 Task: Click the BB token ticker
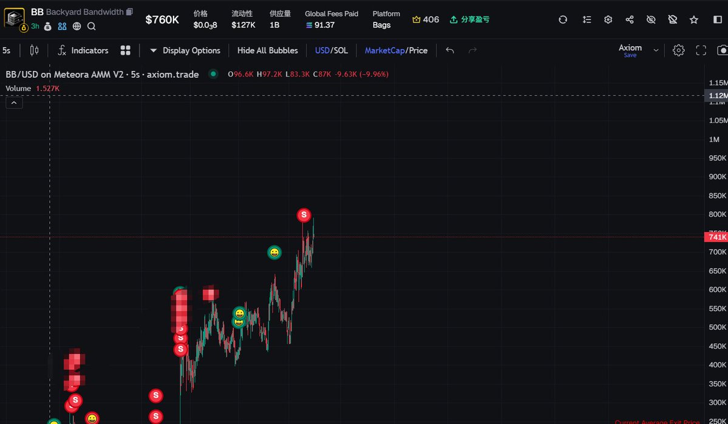[x=37, y=12]
